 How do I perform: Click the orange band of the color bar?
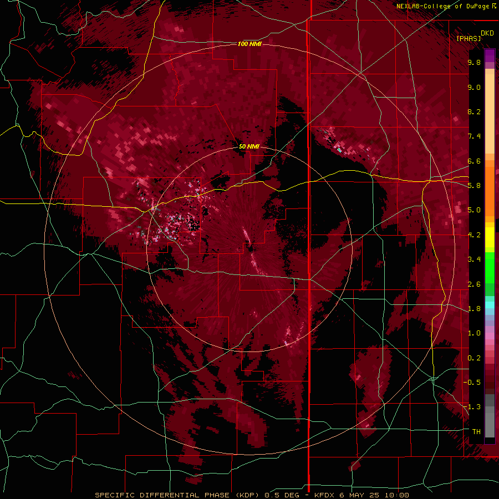[490, 188]
